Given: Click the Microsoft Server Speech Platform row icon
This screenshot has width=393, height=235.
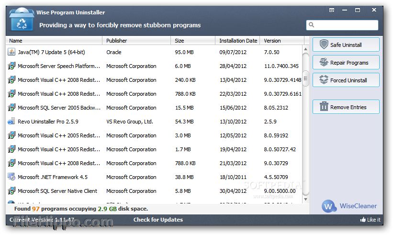Looking at the screenshot, I should click(11, 66).
